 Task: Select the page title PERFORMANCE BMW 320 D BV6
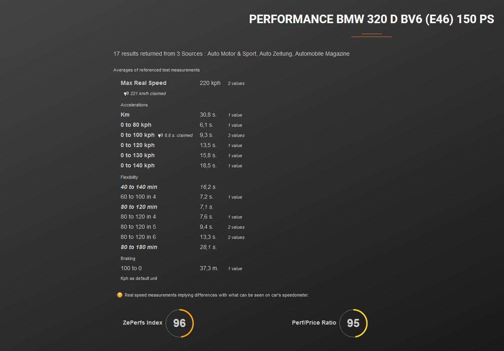(372, 19)
